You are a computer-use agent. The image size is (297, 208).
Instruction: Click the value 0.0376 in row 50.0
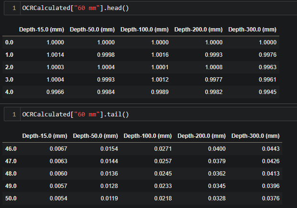(271, 198)
